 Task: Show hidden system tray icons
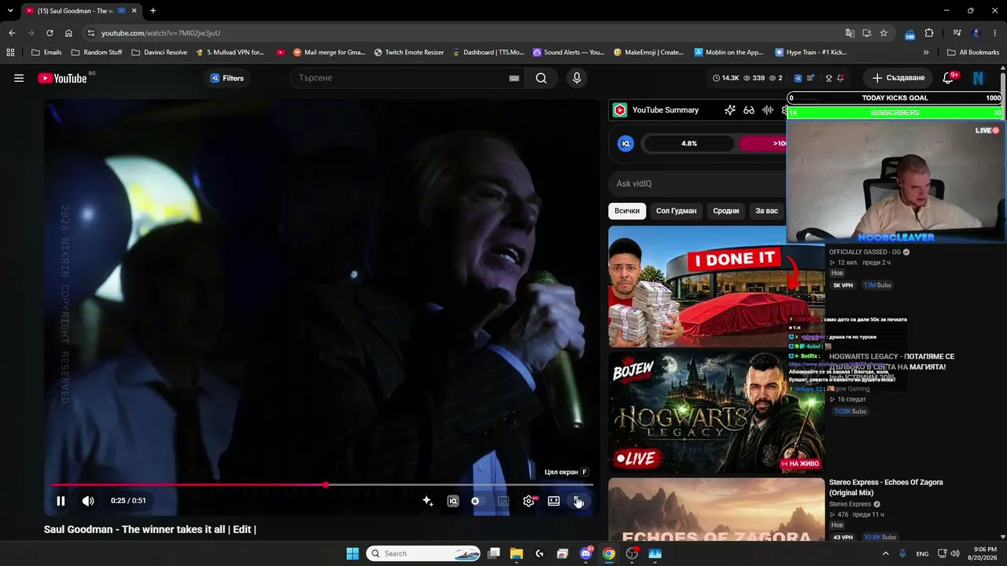click(886, 553)
